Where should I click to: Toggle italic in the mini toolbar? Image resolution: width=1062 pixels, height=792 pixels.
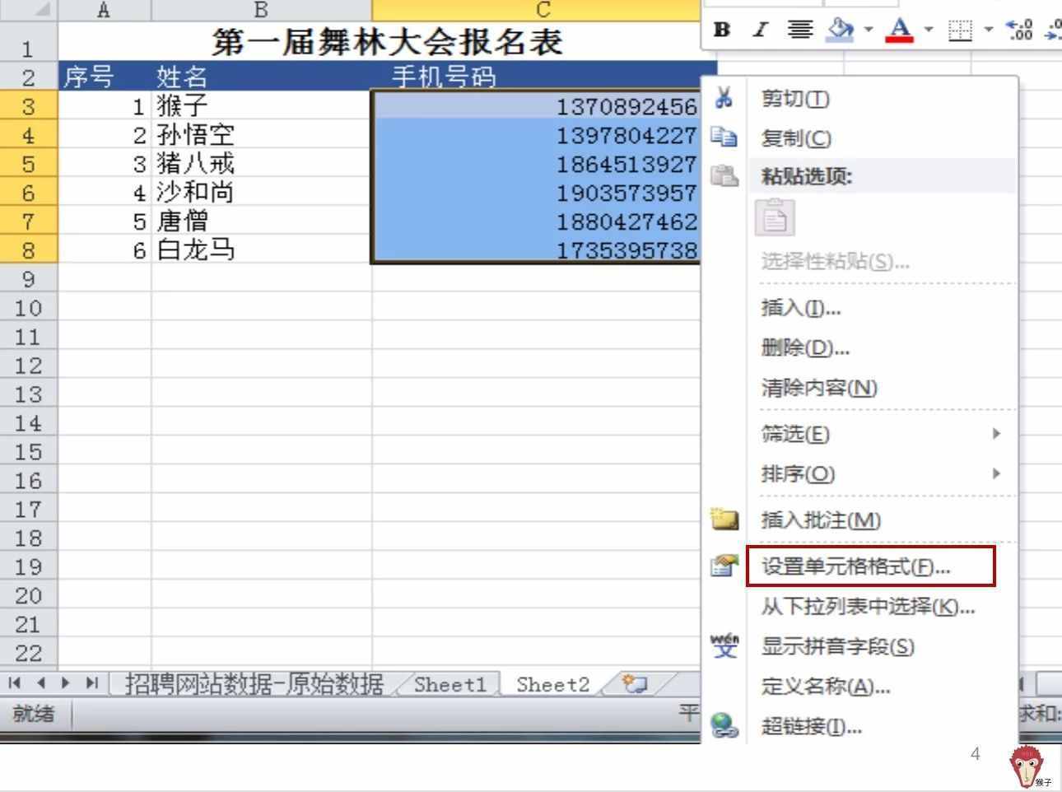760,30
